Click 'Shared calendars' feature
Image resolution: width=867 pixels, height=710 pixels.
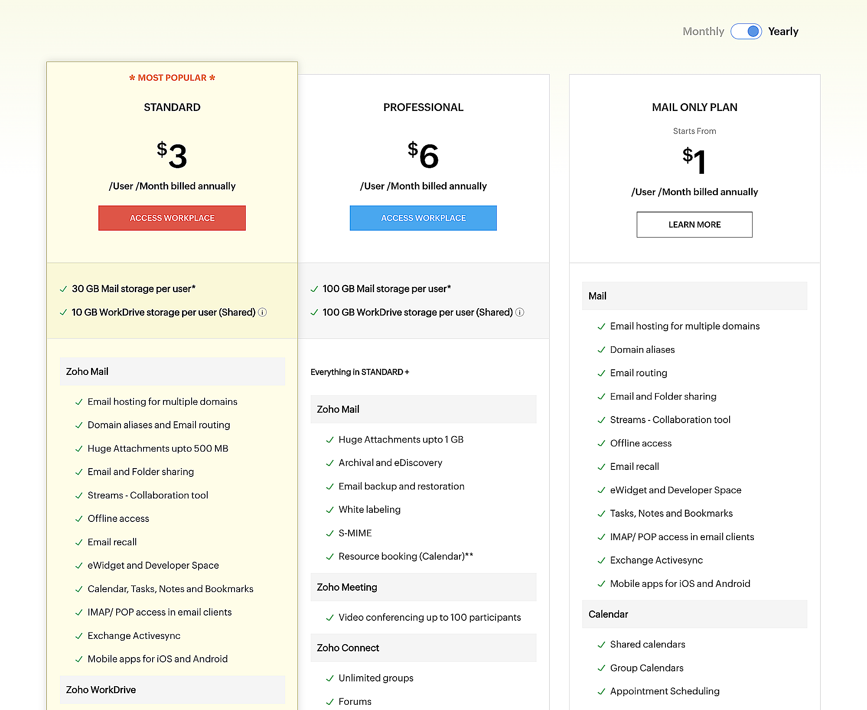[x=648, y=644]
